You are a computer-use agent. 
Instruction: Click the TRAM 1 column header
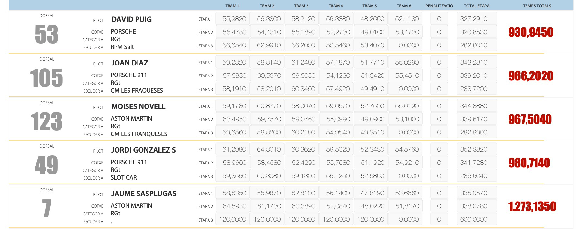point(232,6)
